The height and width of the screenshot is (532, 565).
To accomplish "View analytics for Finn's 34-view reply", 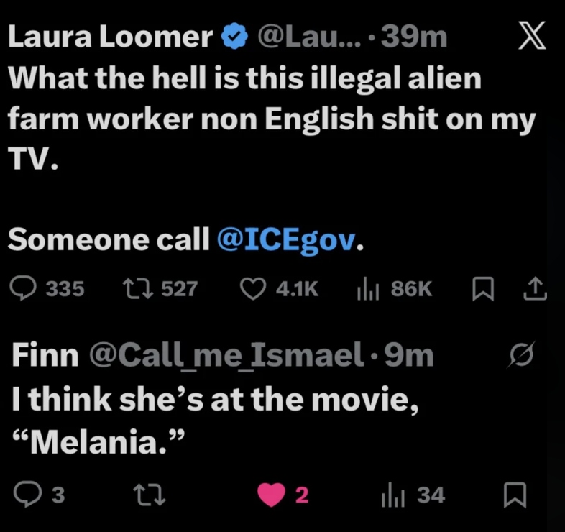I will point(392,495).
